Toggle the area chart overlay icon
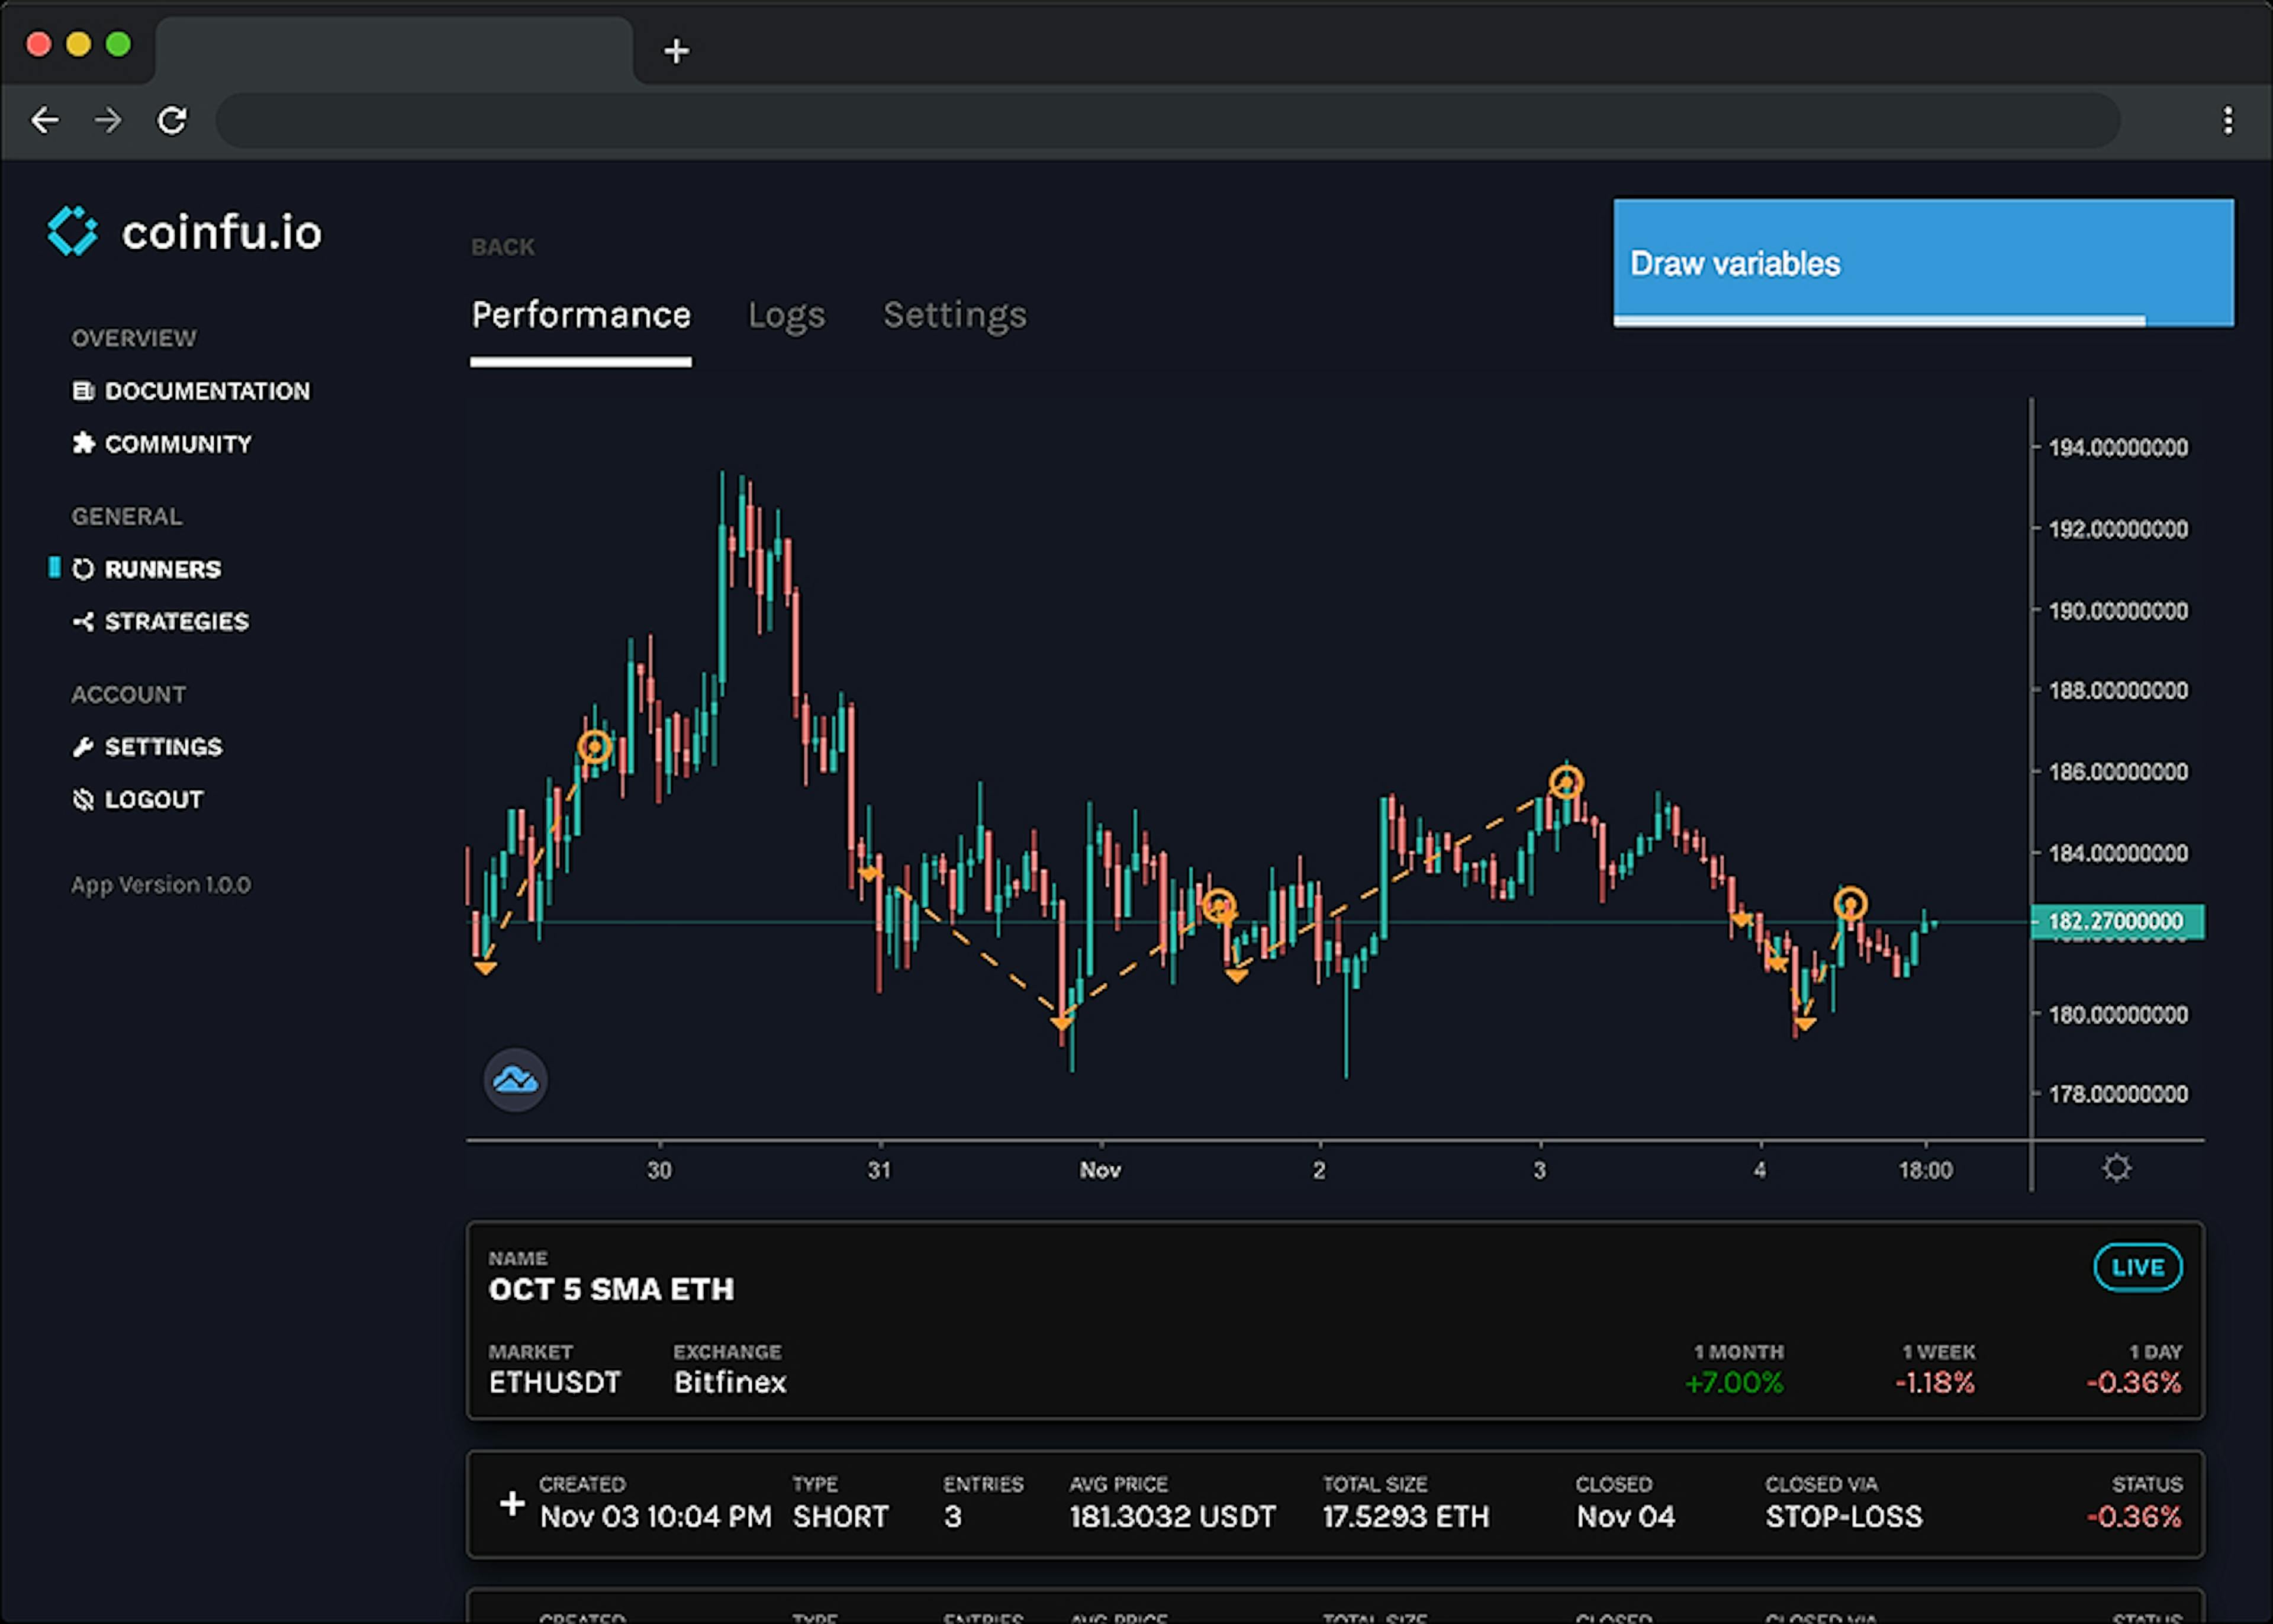This screenshot has width=2273, height=1624. [x=516, y=1079]
